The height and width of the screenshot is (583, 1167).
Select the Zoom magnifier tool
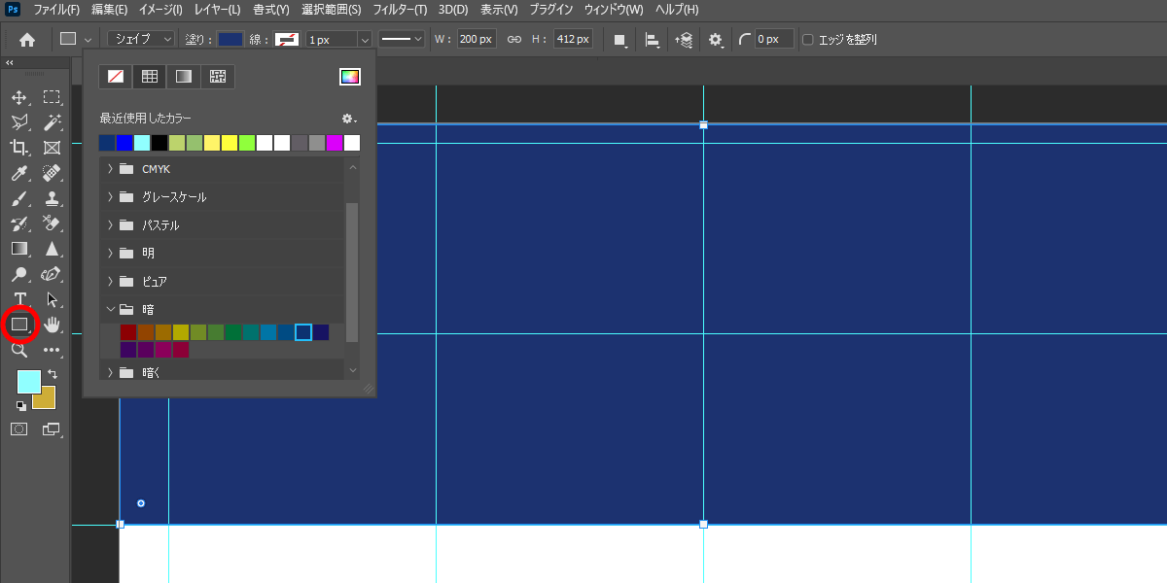click(19, 350)
